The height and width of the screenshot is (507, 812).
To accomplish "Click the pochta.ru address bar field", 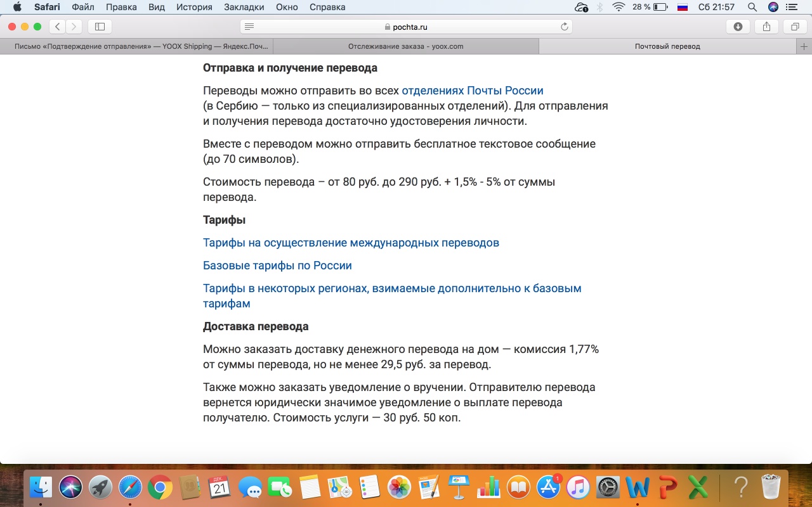I will coord(406,27).
